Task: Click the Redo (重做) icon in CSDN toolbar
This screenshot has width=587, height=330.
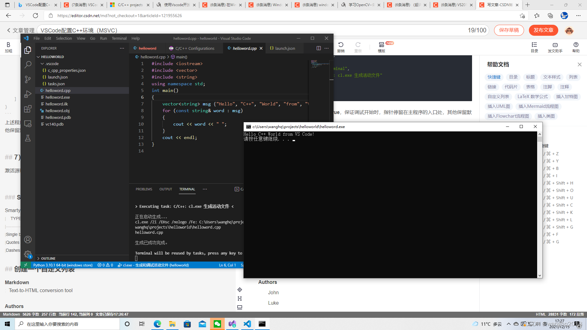Action: point(358,47)
